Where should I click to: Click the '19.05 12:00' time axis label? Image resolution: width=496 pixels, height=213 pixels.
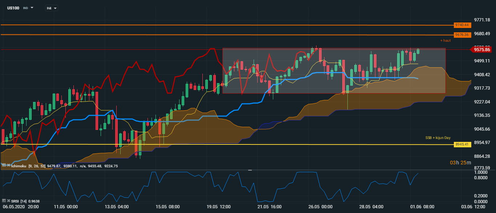(x=219, y=207)
